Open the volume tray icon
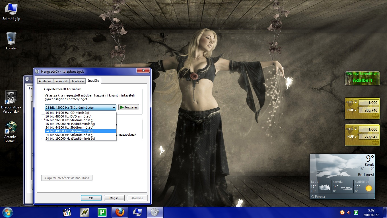Screen dimensions: 387x218 tap(349, 212)
